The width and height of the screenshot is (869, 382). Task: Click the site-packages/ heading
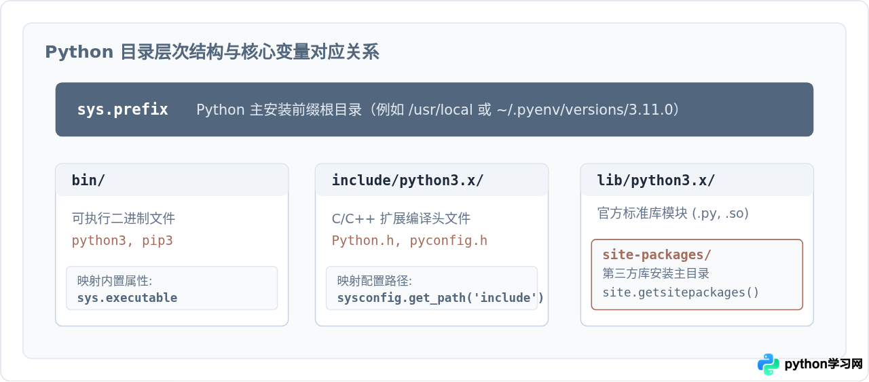tap(657, 255)
